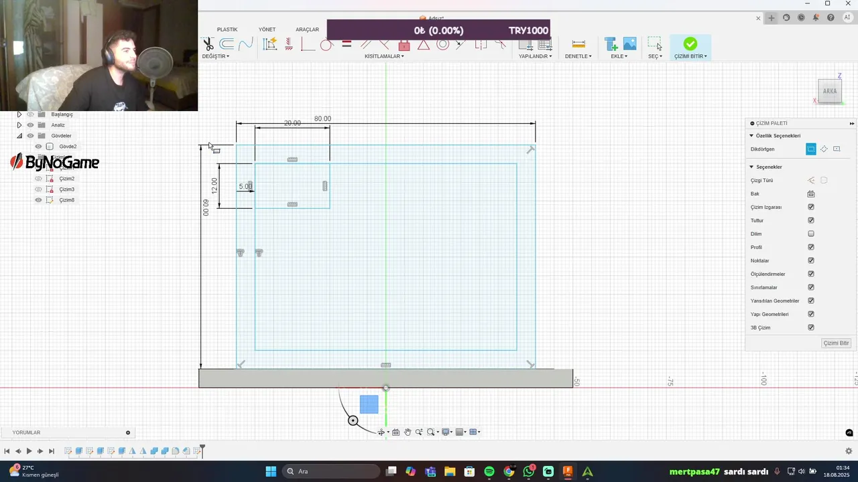This screenshot has height=482, width=858.
Task: Expand the Analiz folder
Action: [x=19, y=125]
